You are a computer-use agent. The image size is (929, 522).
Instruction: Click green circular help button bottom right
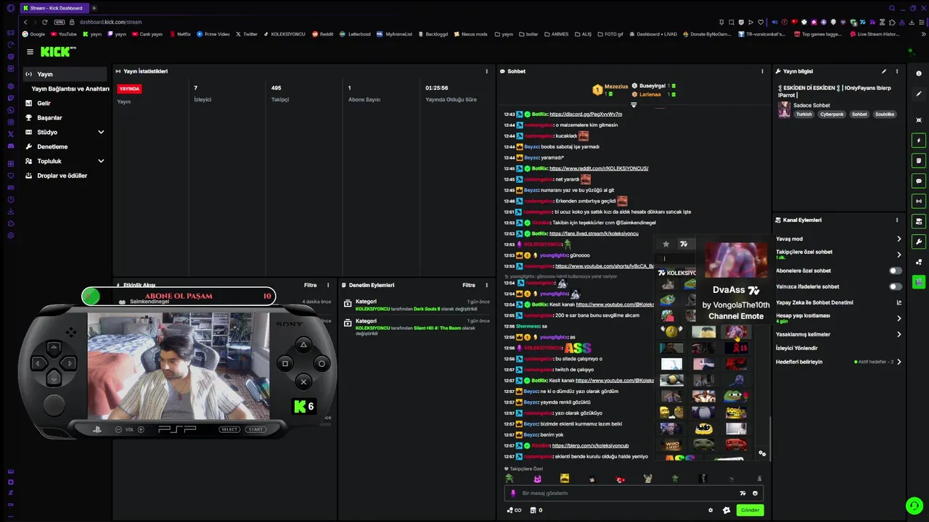point(914,505)
